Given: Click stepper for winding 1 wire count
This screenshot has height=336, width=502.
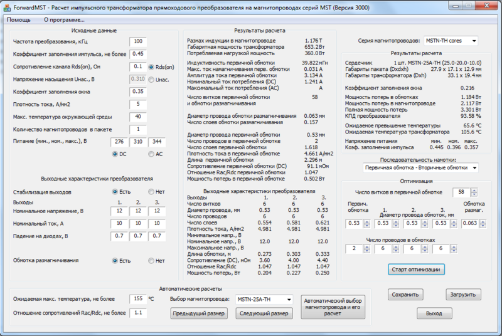Looking at the screenshot, I should (x=396, y=249).
